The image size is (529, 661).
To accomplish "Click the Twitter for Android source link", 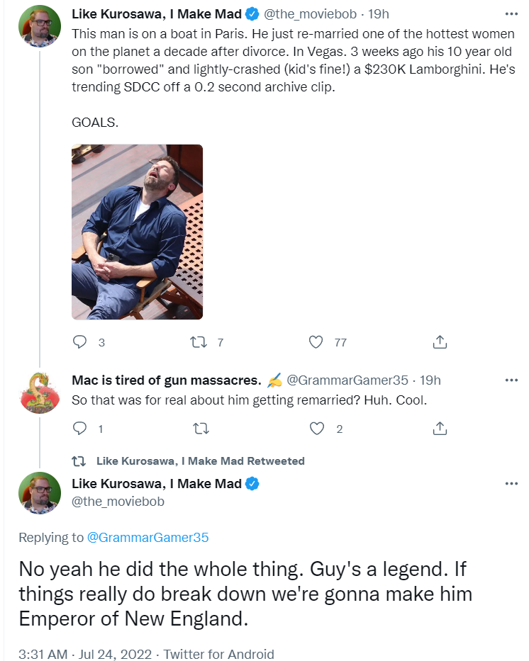I will (x=218, y=654).
